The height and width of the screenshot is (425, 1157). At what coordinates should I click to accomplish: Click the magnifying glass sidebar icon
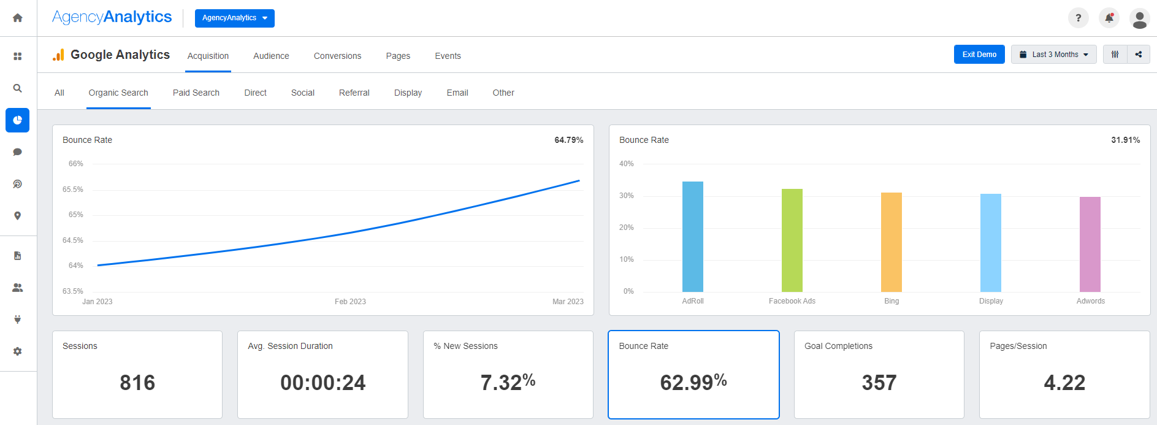point(18,88)
